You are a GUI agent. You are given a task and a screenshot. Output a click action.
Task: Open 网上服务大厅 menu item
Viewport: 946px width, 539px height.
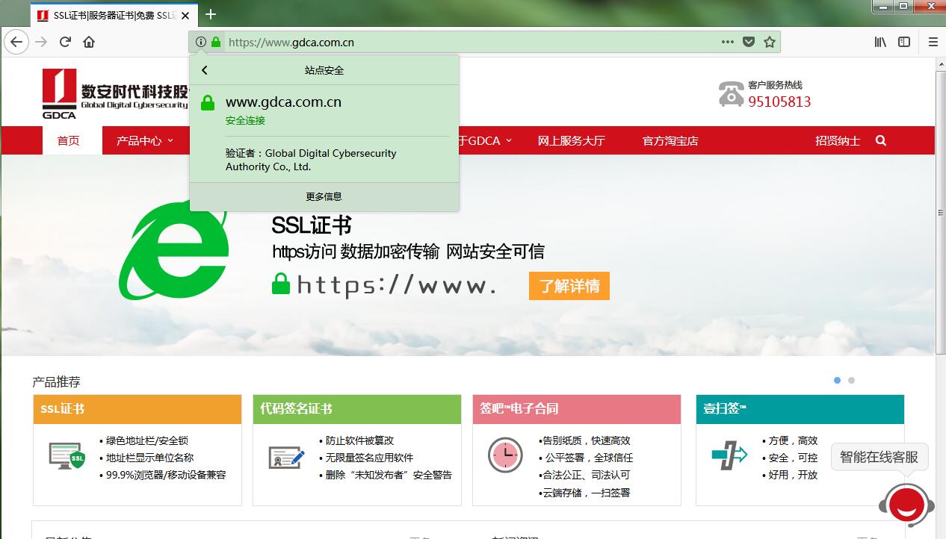tap(572, 140)
